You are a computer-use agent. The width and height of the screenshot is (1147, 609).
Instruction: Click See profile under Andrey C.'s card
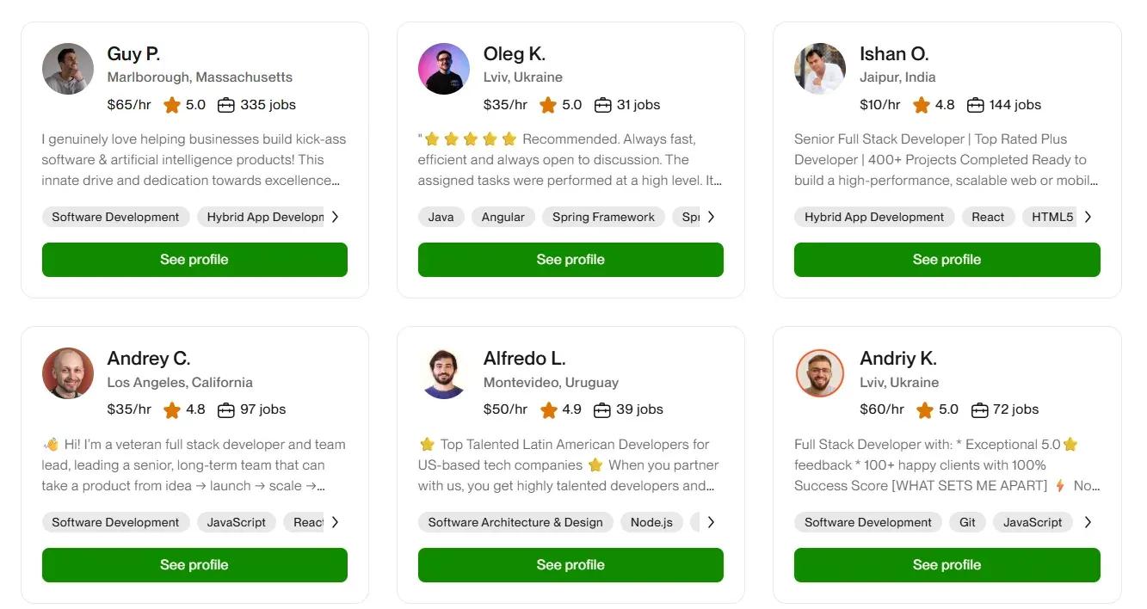(194, 564)
